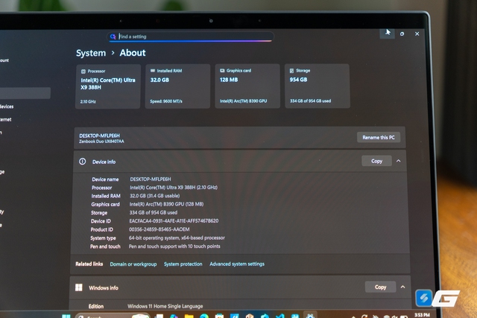Click the 3:53 PM taskbar clock
Viewport: 477px width, 318px height.
(422, 315)
